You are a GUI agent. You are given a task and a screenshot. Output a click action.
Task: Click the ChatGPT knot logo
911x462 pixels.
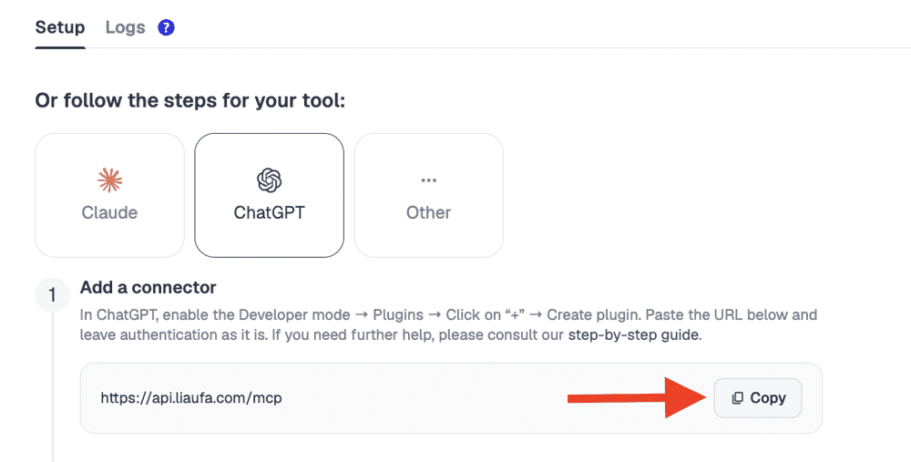coord(269,180)
